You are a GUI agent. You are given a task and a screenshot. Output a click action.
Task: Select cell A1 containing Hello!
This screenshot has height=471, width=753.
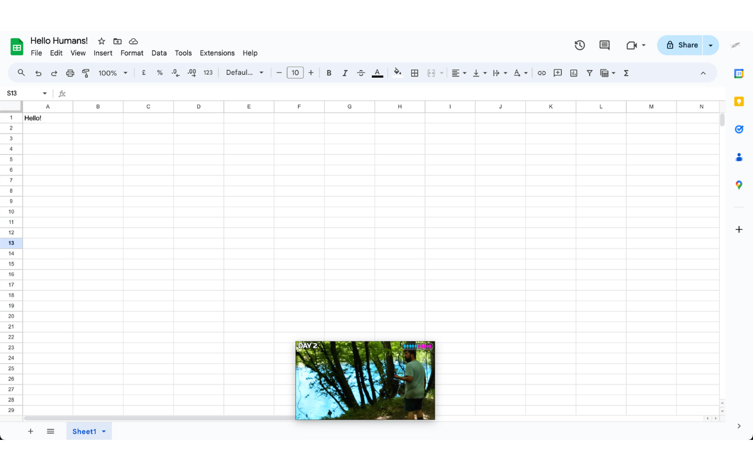tap(48, 118)
